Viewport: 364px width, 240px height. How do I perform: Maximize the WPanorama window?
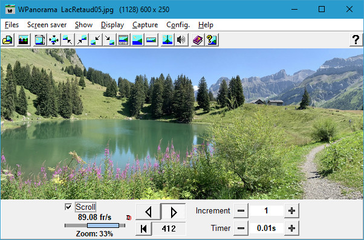click(322, 9)
